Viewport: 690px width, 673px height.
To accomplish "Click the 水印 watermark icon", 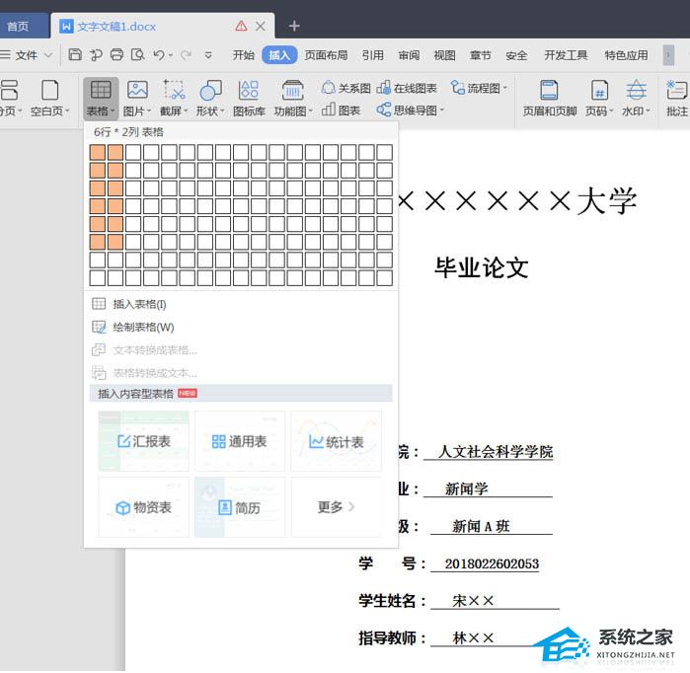I will tap(637, 91).
